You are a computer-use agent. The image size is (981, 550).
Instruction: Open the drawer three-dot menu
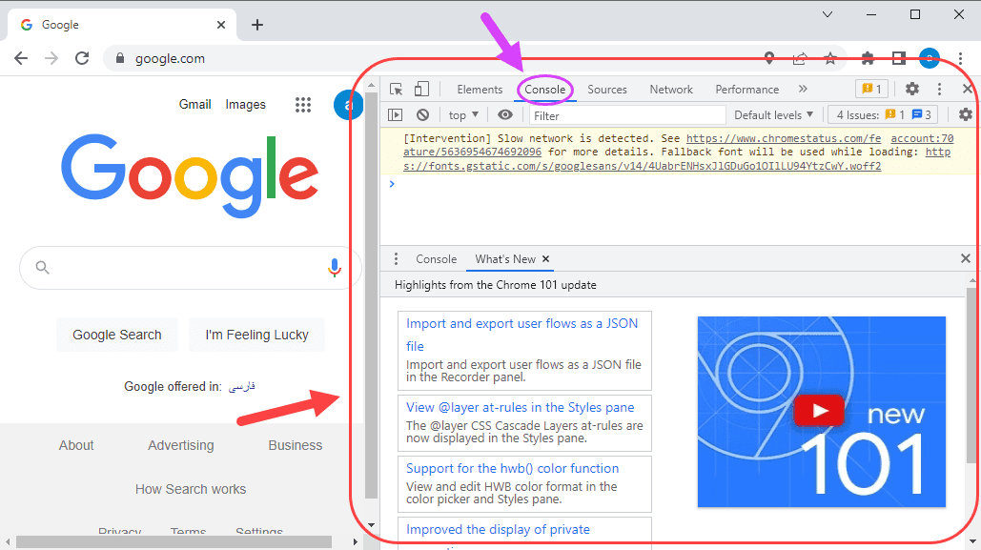(x=396, y=259)
